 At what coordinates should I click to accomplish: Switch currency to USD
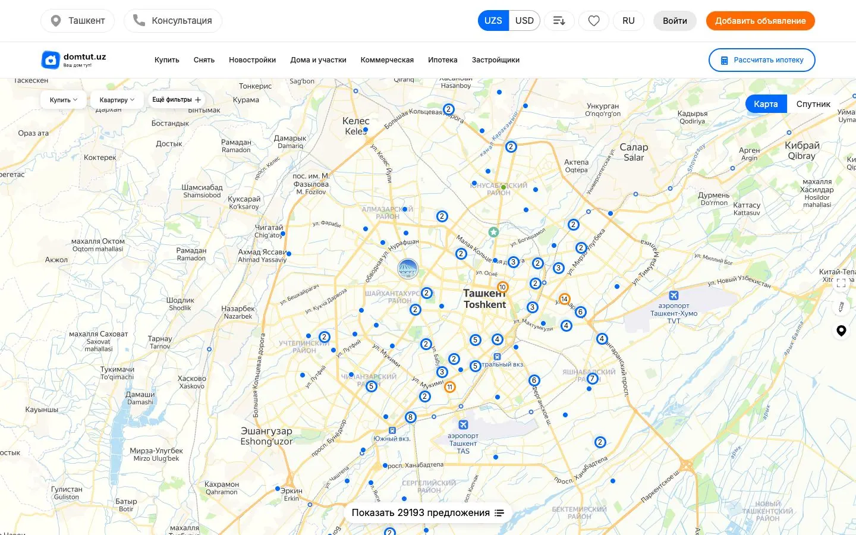pyautogui.click(x=524, y=21)
